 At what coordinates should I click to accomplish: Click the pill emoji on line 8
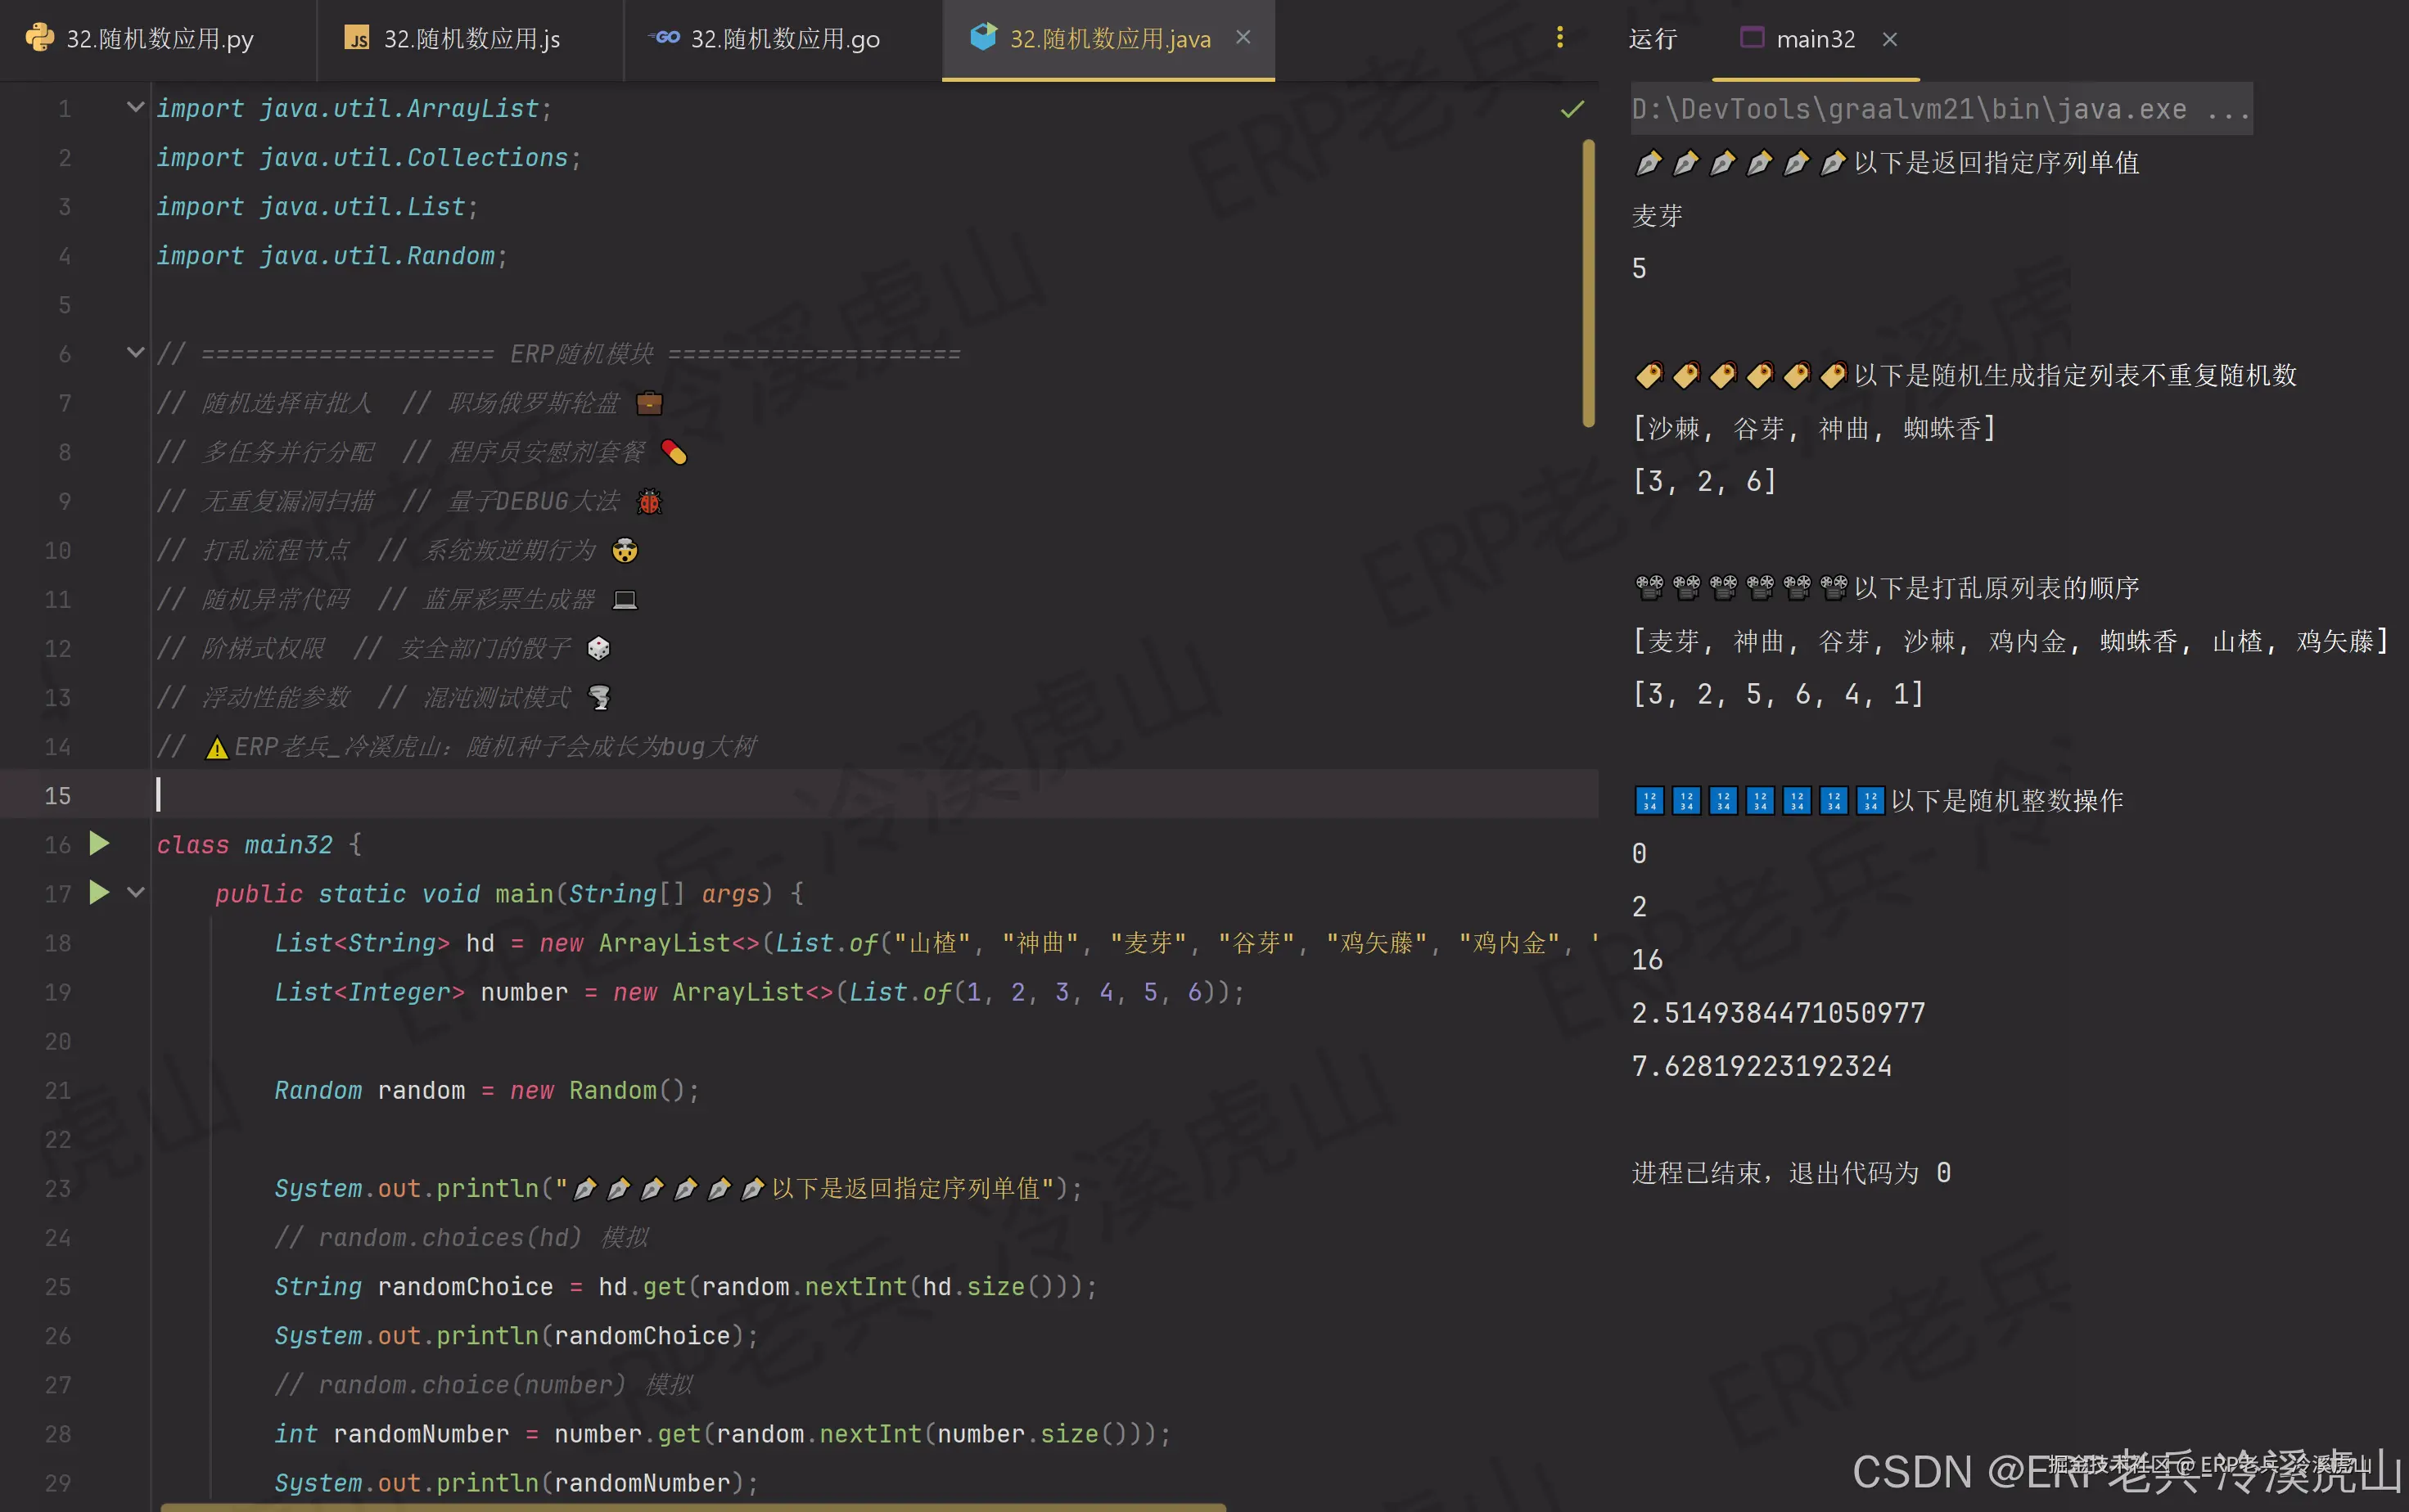674,452
